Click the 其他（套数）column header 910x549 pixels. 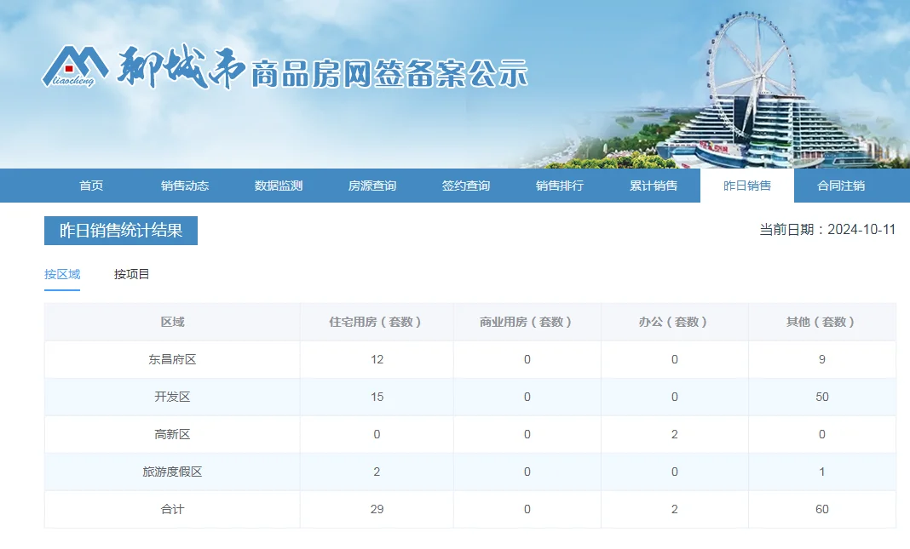pyautogui.click(x=821, y=322)
